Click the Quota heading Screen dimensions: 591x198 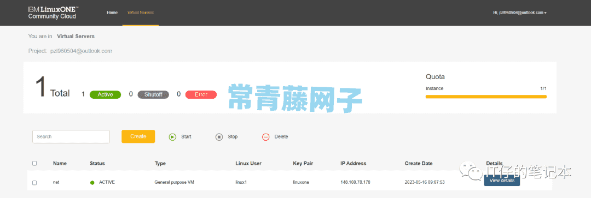(x=436, y=77)
